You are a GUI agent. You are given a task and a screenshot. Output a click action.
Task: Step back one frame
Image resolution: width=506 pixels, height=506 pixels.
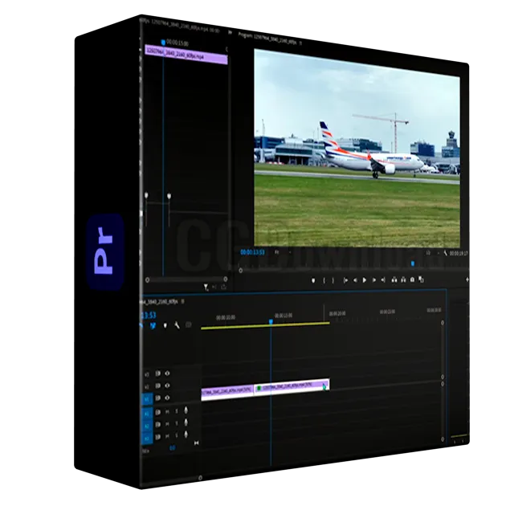click(x=355, y=280)
